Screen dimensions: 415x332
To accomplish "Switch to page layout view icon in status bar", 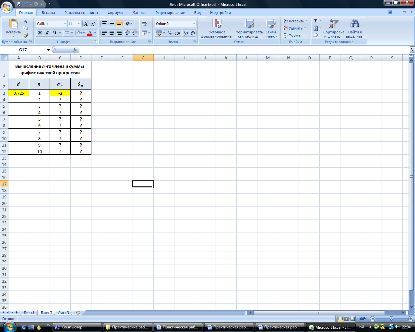I will coord(346,319).
